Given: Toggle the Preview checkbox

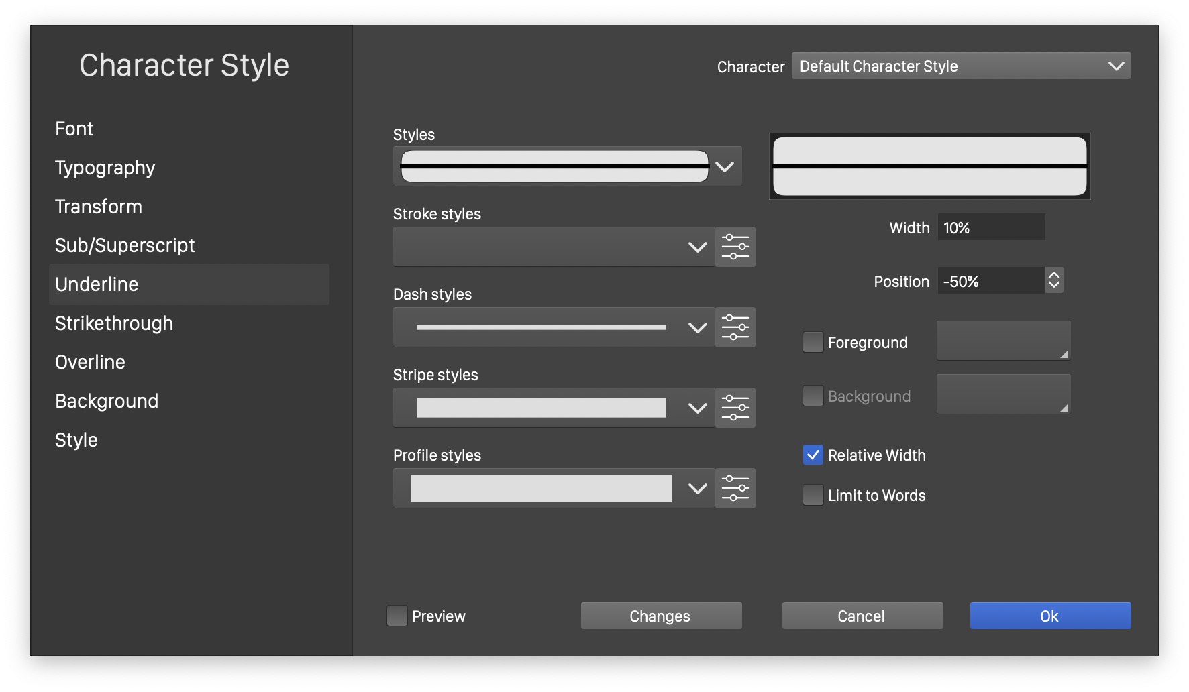Looking at the screenshot, I should click(397, 616).
